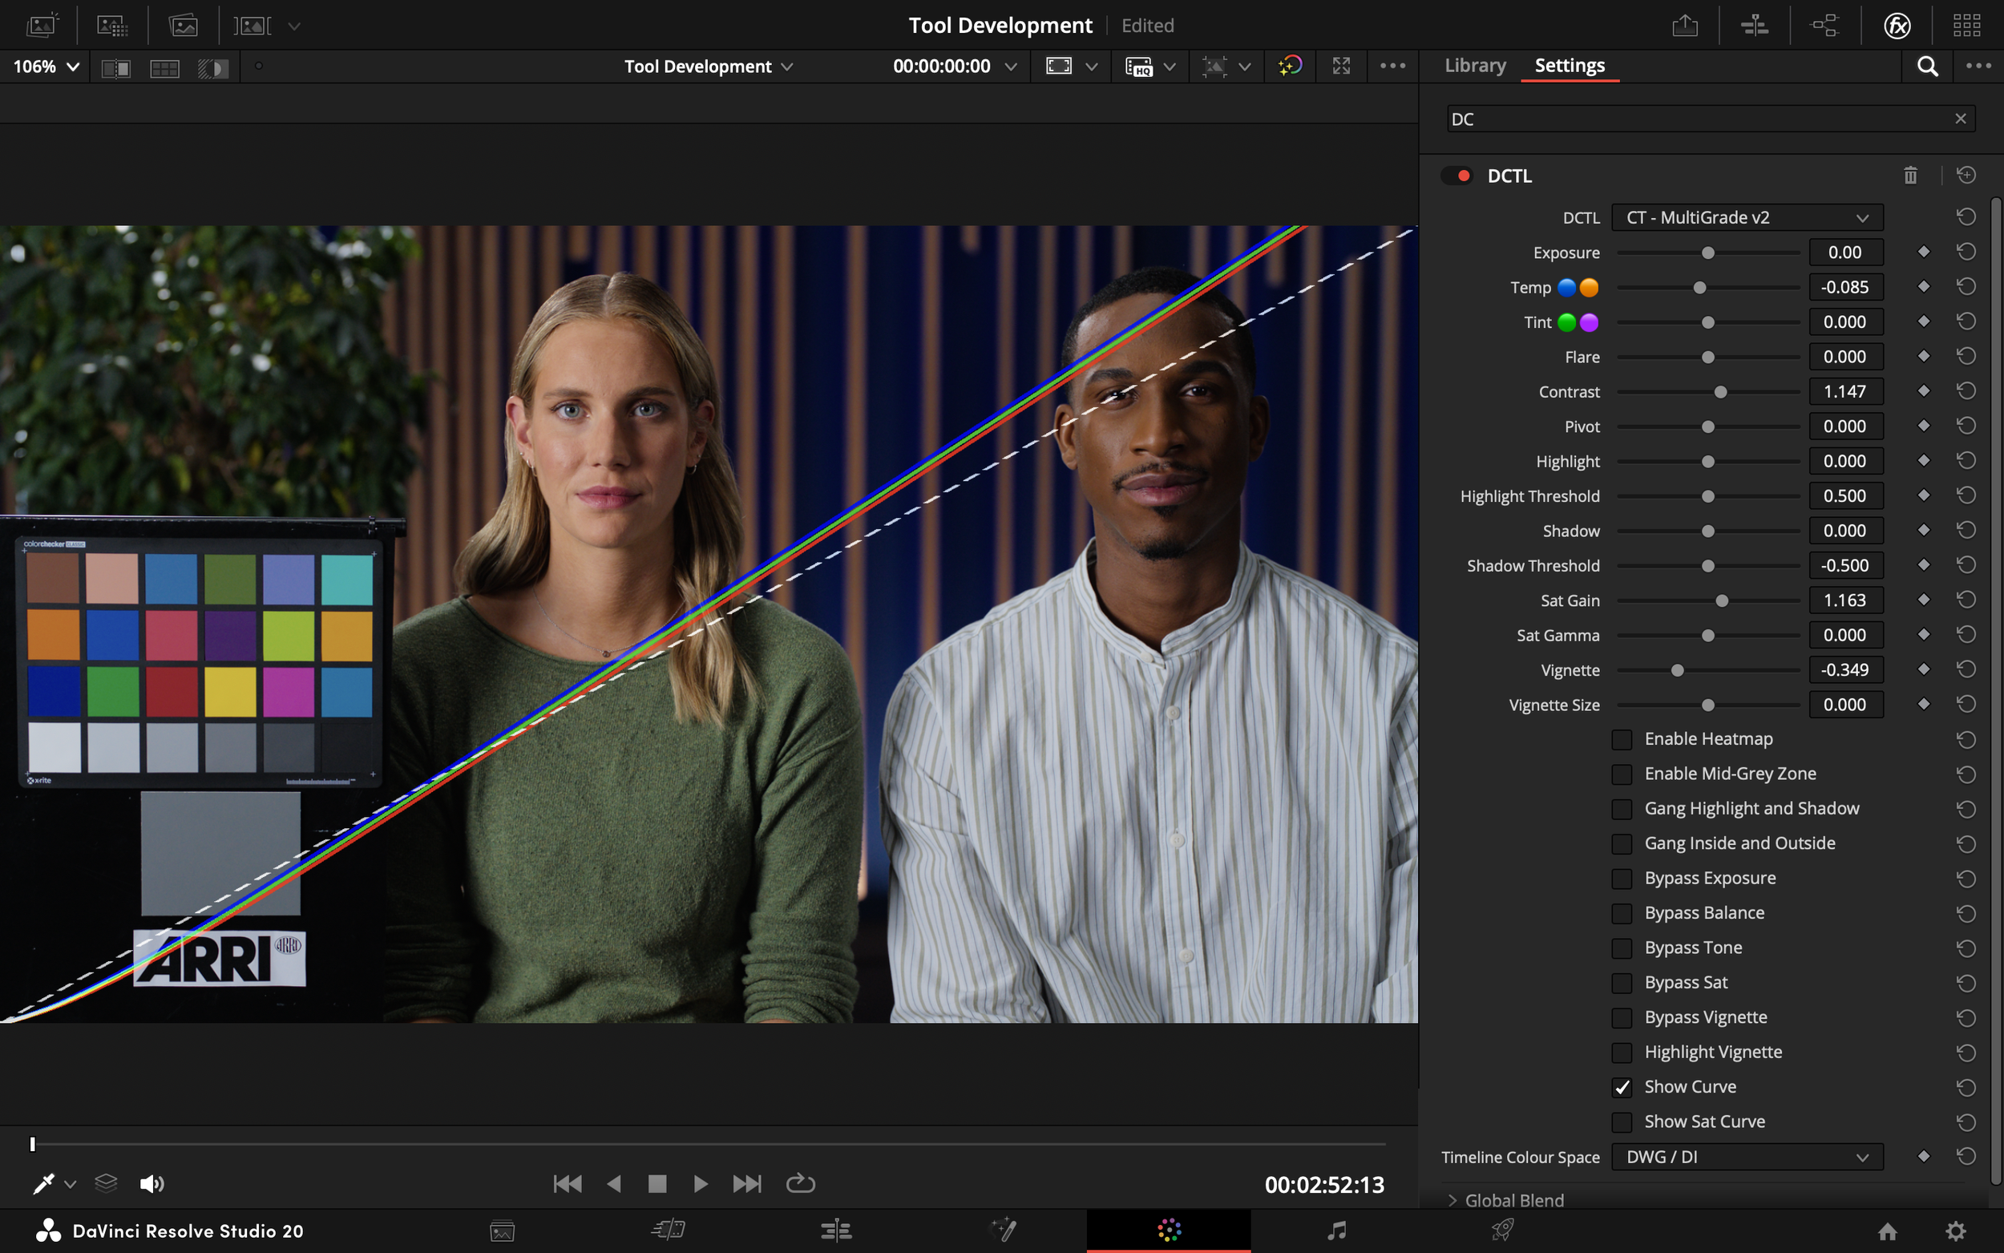Click the Effects fx icon
Viewport: 2004px width, 1253px height.
coord(1897,26)
